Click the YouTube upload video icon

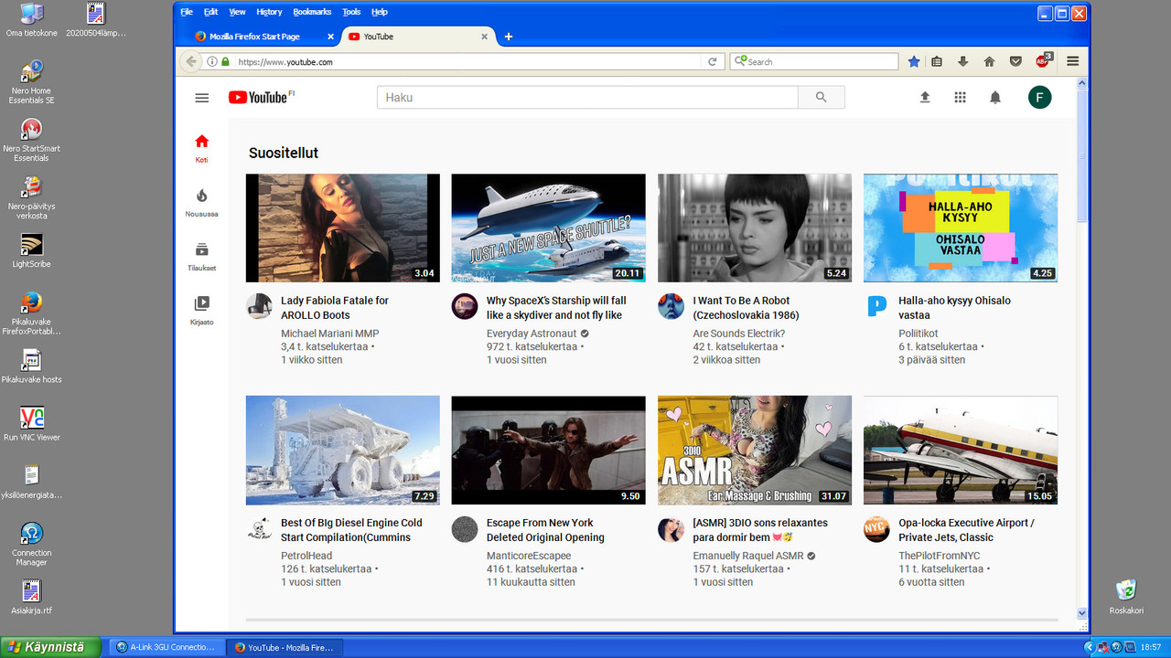925,98
